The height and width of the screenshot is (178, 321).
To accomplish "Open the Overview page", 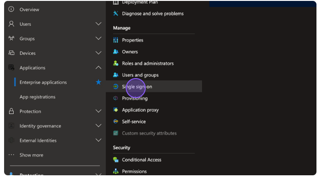I will [29, 10].
